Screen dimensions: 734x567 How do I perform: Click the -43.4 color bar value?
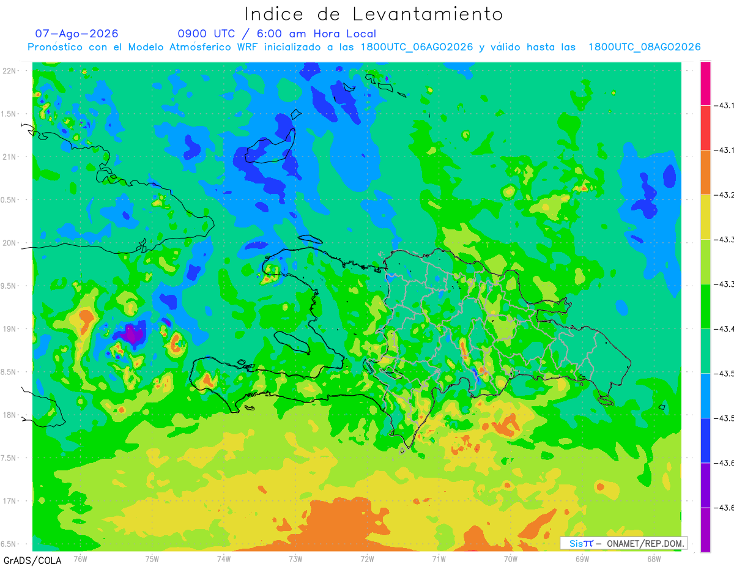click(x=724, y=329)
